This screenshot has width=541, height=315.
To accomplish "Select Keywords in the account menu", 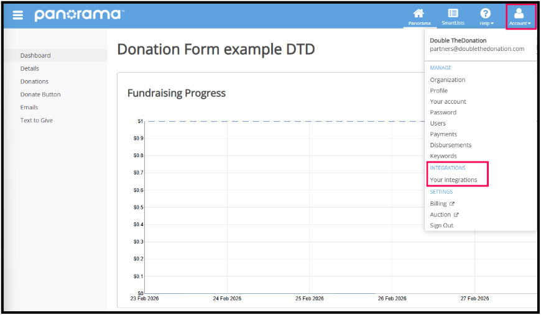I will [443, 156].
